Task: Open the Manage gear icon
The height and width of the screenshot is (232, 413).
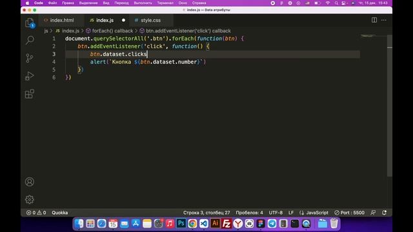Action: (30, 199)
